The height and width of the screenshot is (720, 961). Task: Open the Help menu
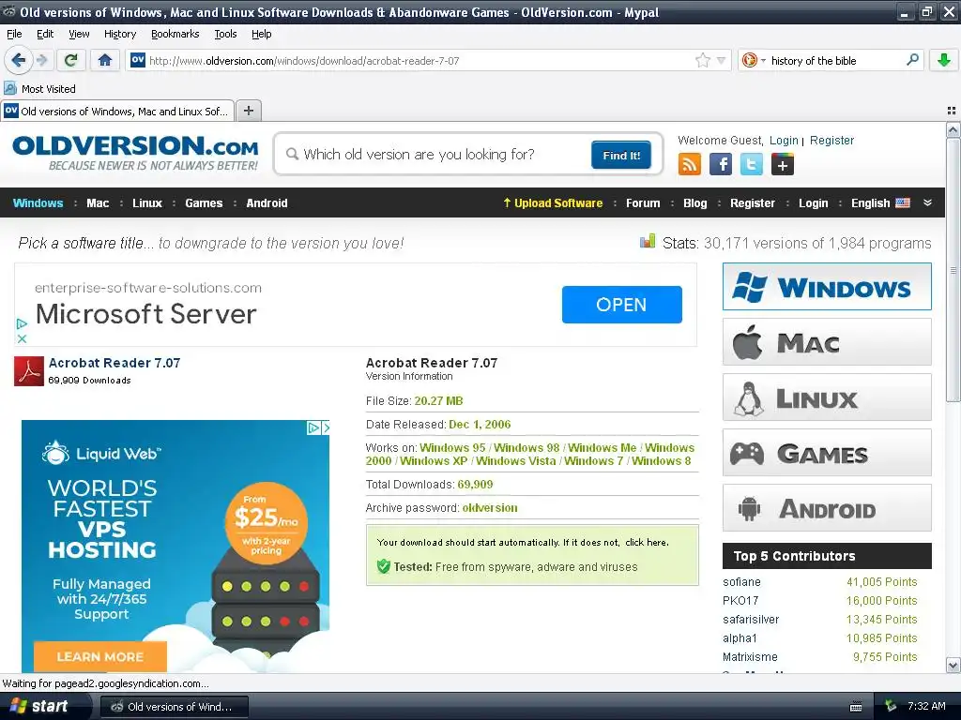[262, 34]
